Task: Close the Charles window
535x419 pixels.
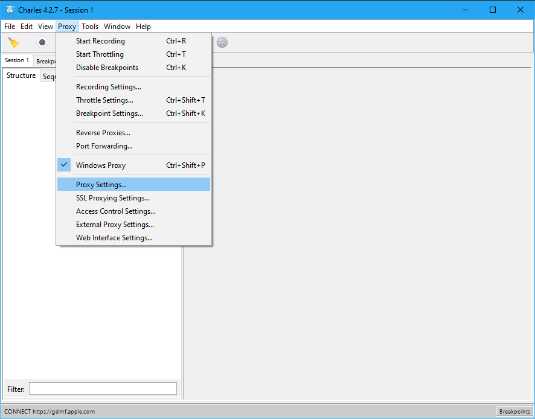Action: point(521,10)
